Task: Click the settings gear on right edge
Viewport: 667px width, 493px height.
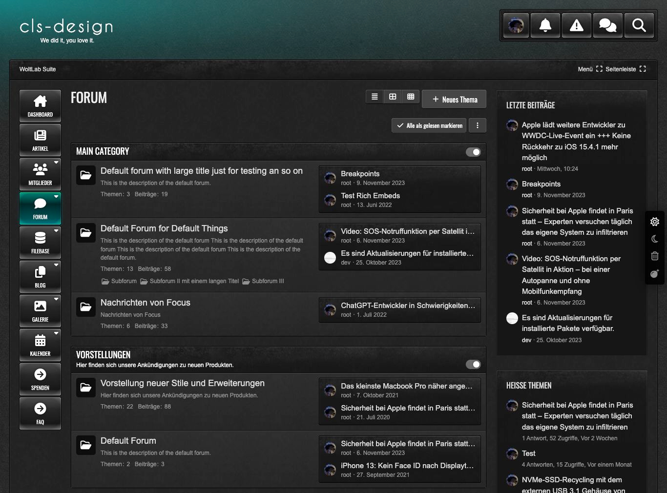Action: (655, 222)
